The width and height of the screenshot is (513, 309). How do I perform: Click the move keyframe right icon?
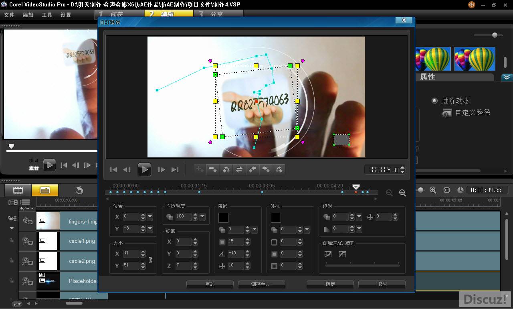point(266,169)
